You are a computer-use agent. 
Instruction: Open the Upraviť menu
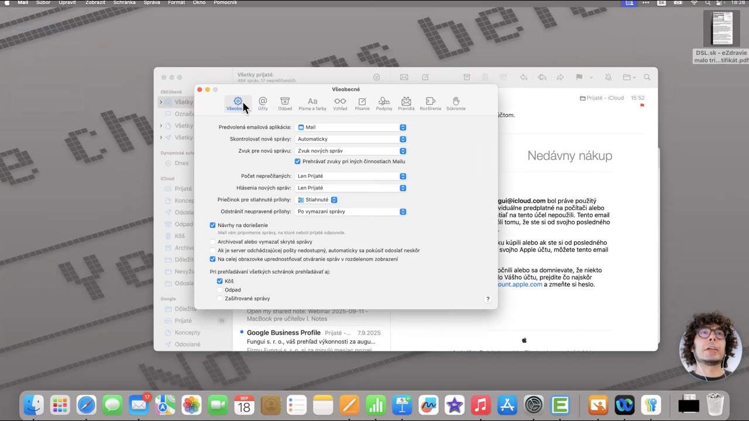coord(68,3)
